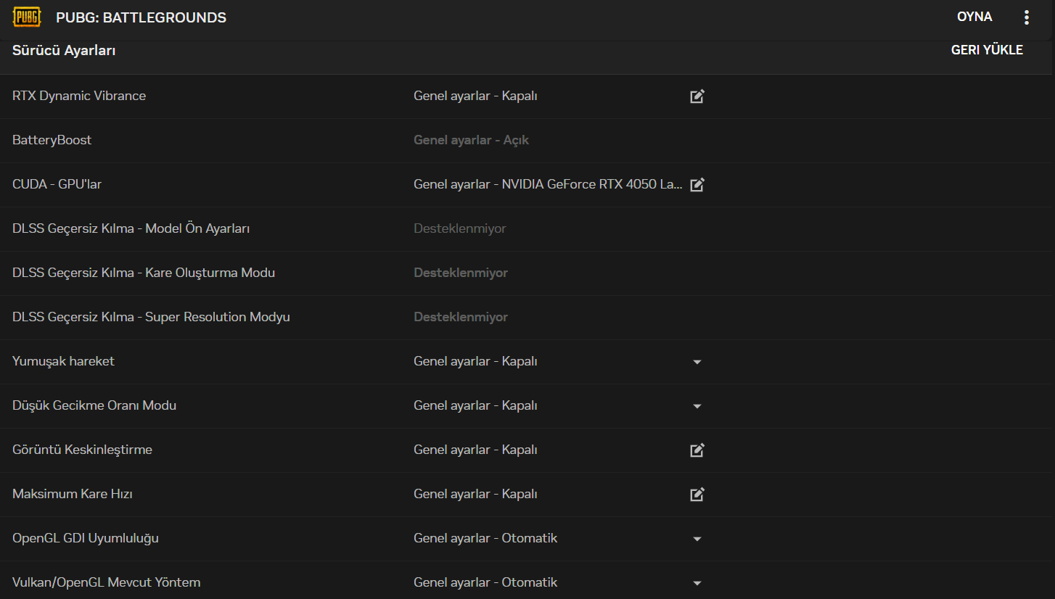This screenshot has width=1055, height=599.
Task: Click the Görüntü Keskinleştirme label
Action: 83,450
